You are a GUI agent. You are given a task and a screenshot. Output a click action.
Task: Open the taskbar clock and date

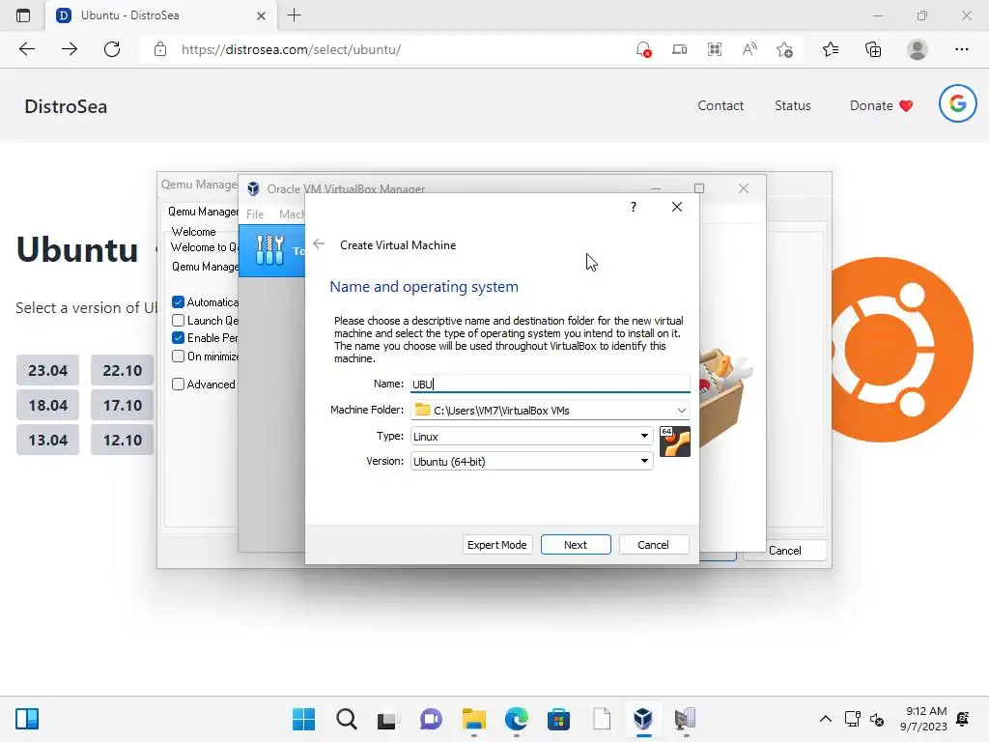(922, 719)
